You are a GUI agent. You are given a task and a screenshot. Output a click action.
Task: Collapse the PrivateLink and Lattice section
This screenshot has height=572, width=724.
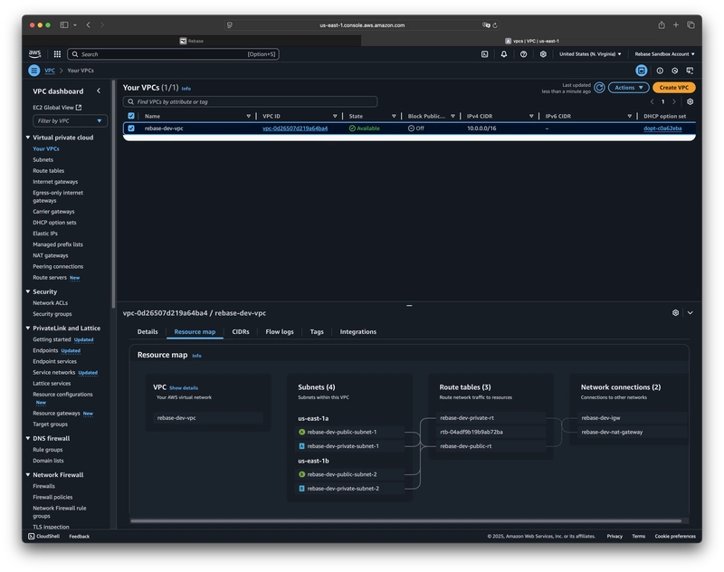click(28, 328)
